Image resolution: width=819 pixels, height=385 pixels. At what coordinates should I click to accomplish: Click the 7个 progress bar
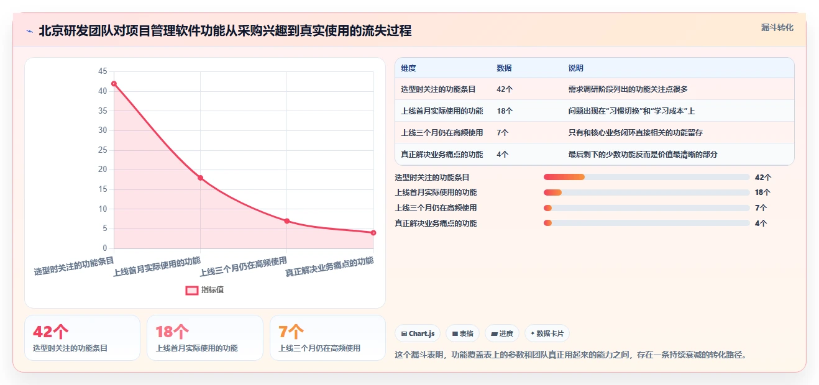click(x=646, y=207)
